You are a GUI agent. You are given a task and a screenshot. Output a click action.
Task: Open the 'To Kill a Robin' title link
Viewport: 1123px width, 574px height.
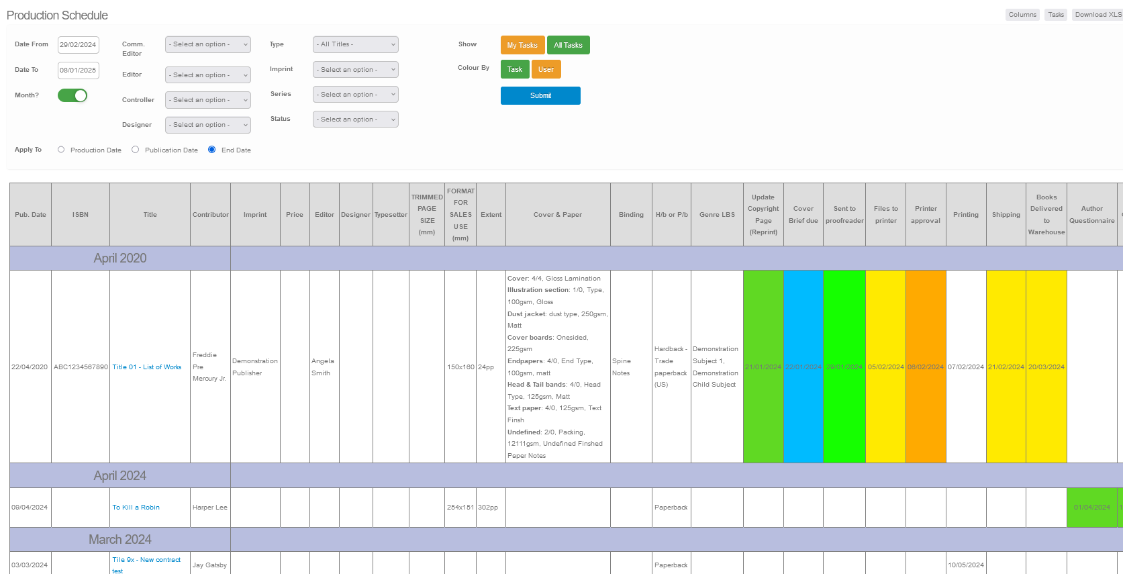click(x=136, y=508)
